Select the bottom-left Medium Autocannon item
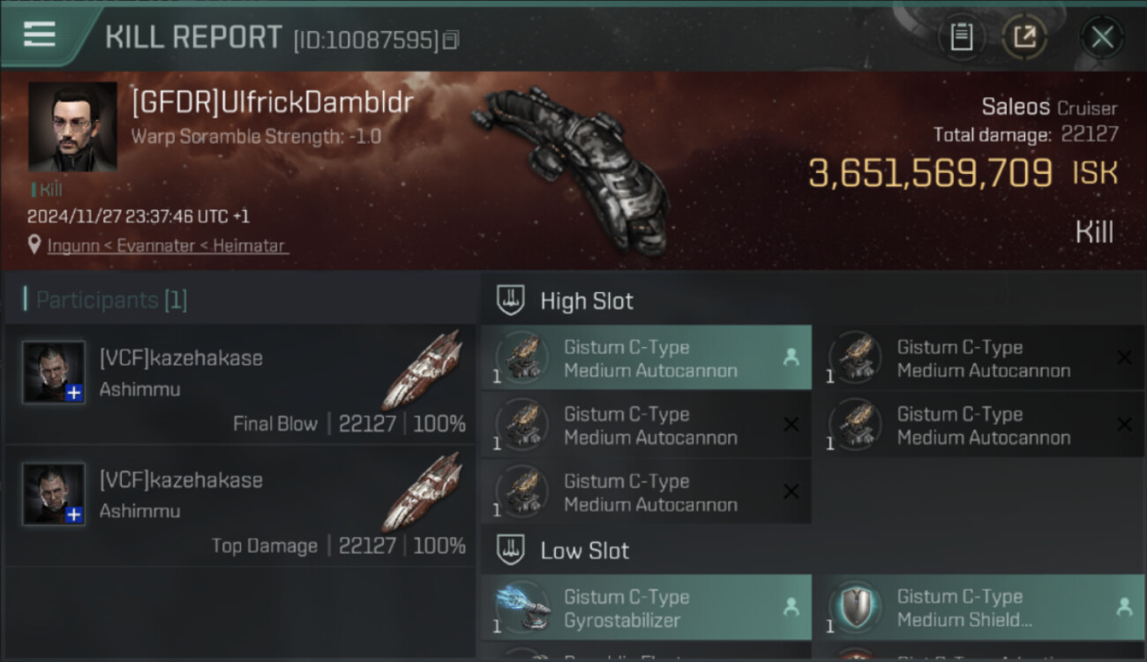 (646, 493)
